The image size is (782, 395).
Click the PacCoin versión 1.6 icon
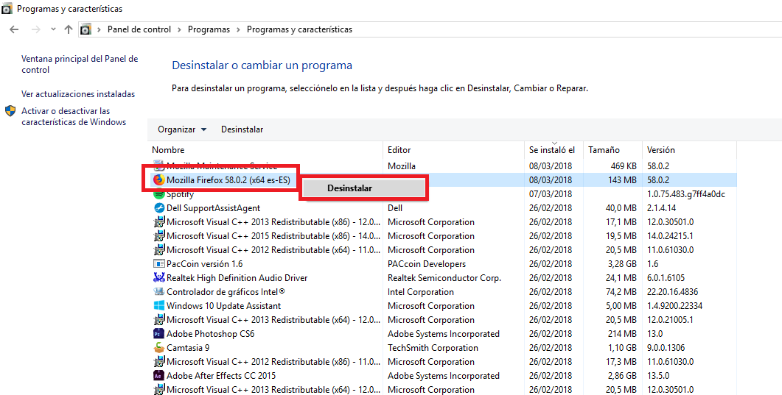coord(158,263)
